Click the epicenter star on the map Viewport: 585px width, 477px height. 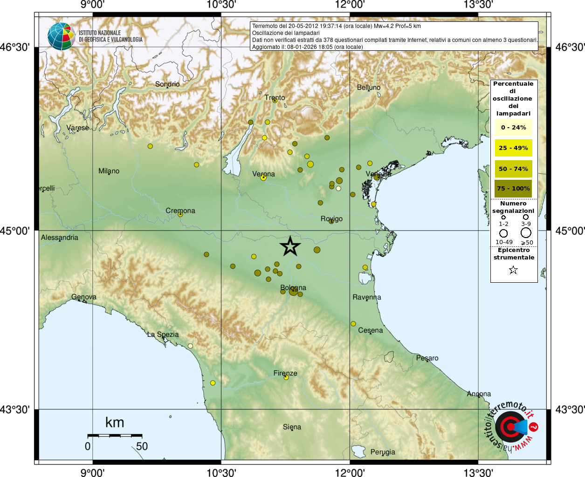pyautogui.click(x=290, y=246)
